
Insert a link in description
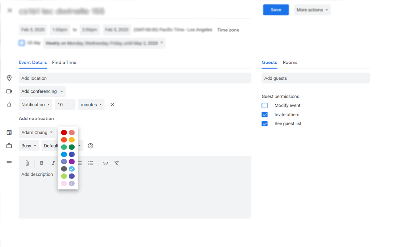[105, 163]
